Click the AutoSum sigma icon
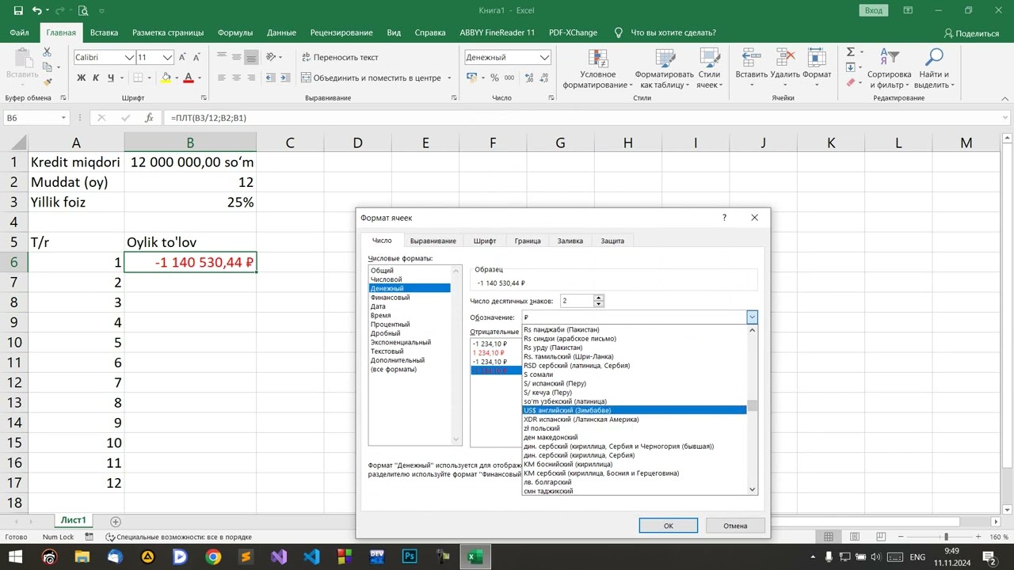This screenshot has height=570, width=1014. click(850, 52)
